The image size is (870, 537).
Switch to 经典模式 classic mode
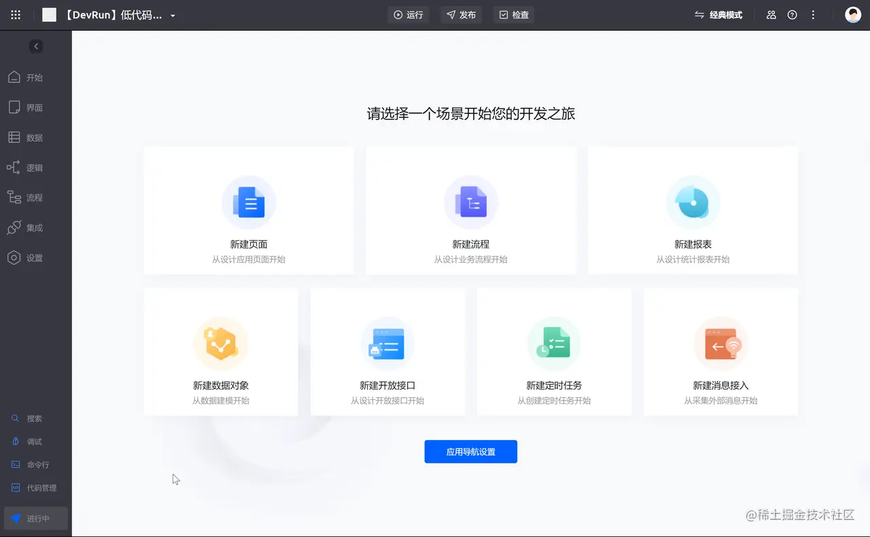718,15
